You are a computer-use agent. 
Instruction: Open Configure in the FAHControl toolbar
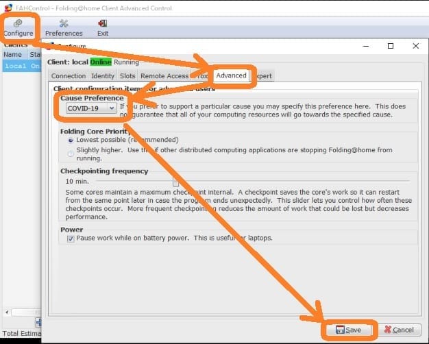(19, 28)
